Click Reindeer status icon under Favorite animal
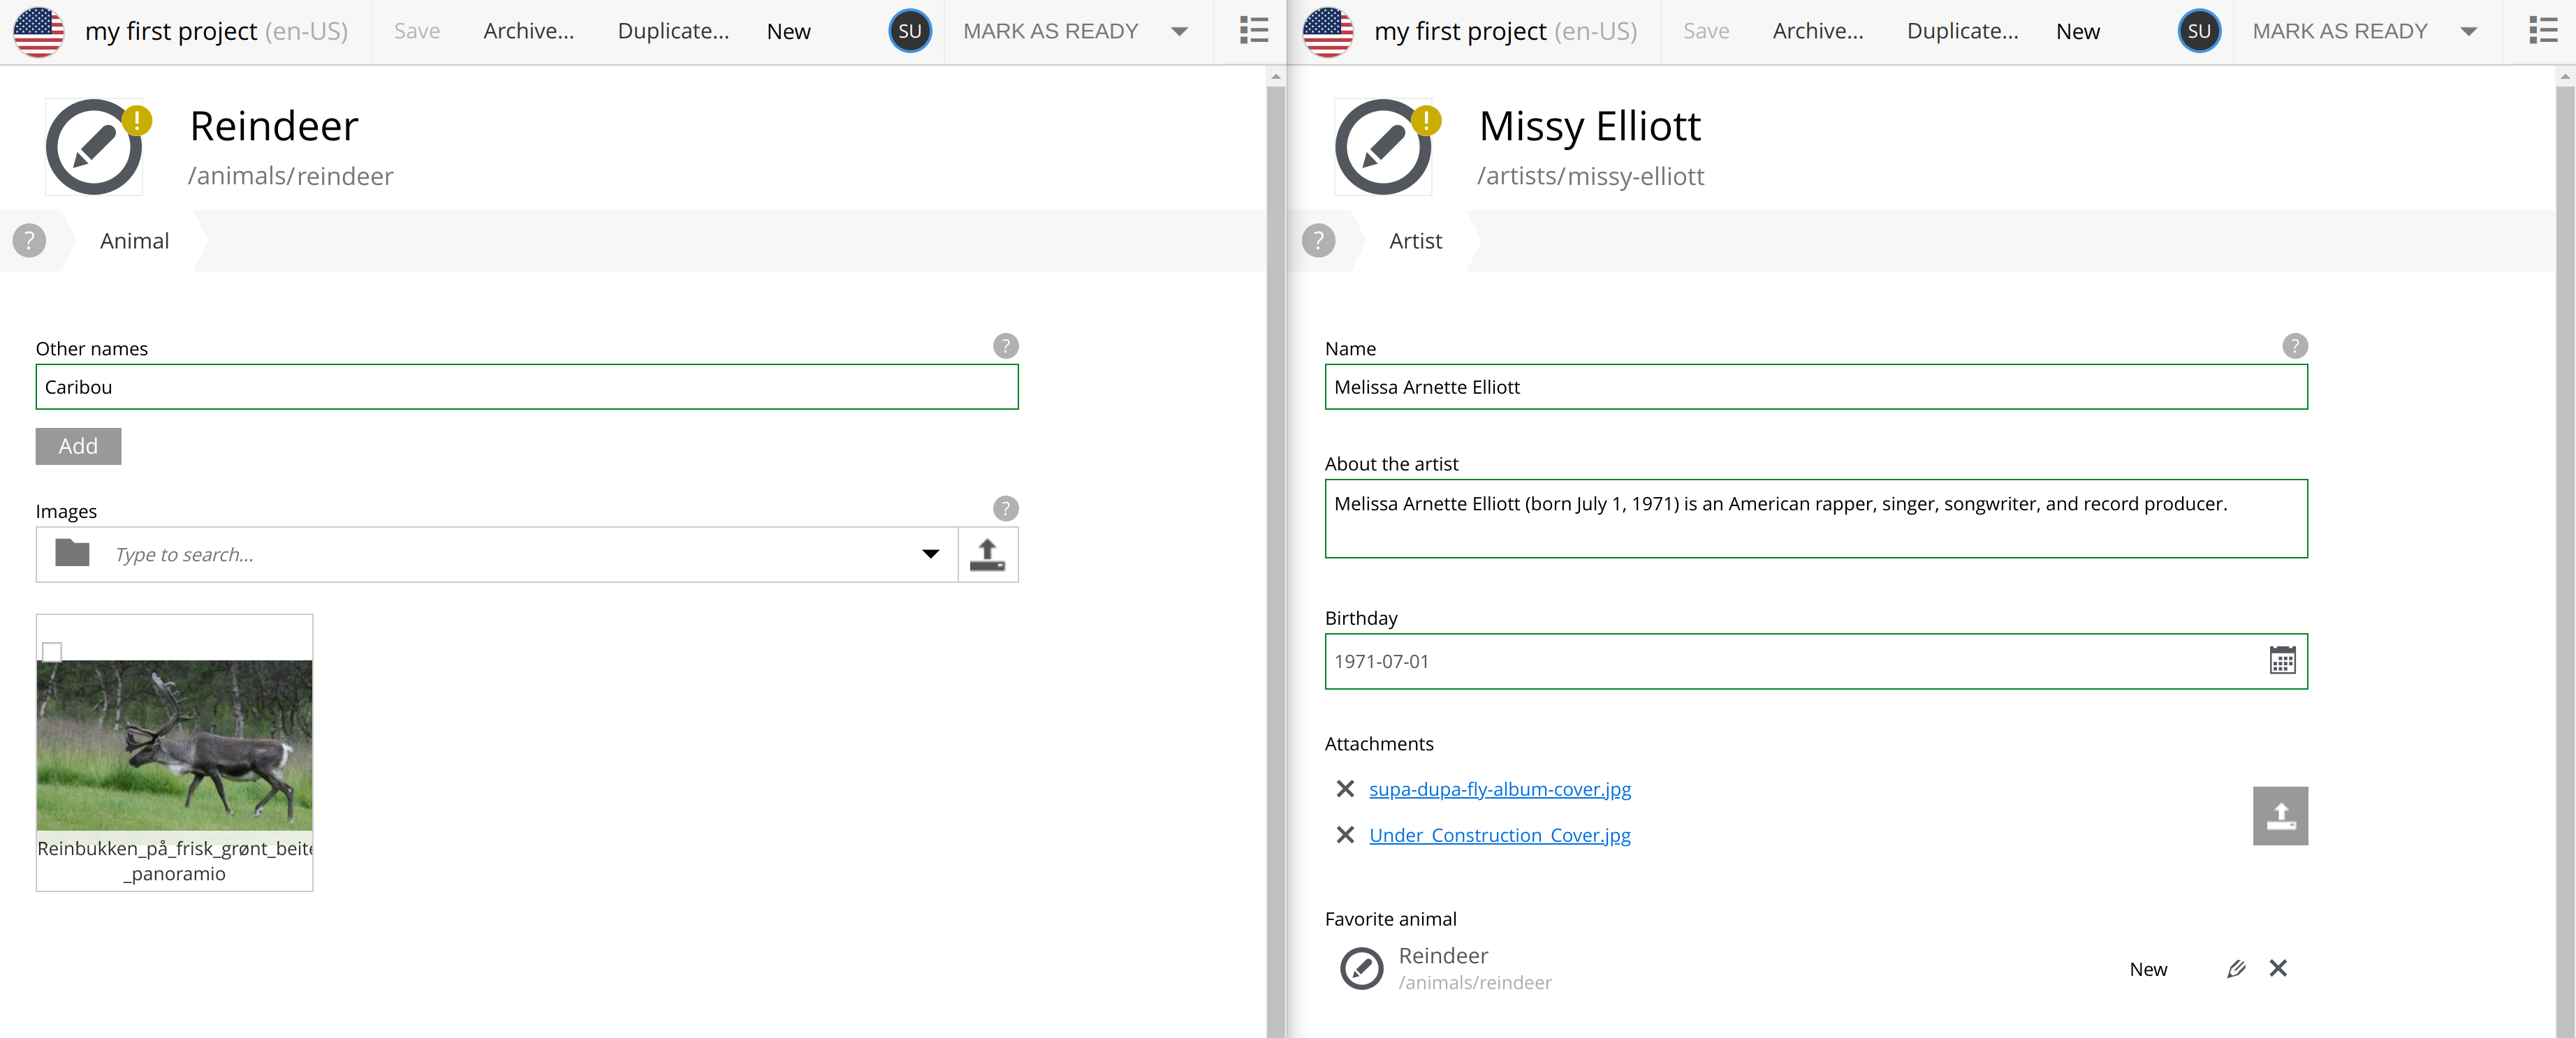Image resolution: width=2576 pixels, height=1038 pixels. tap(1361, 968)
